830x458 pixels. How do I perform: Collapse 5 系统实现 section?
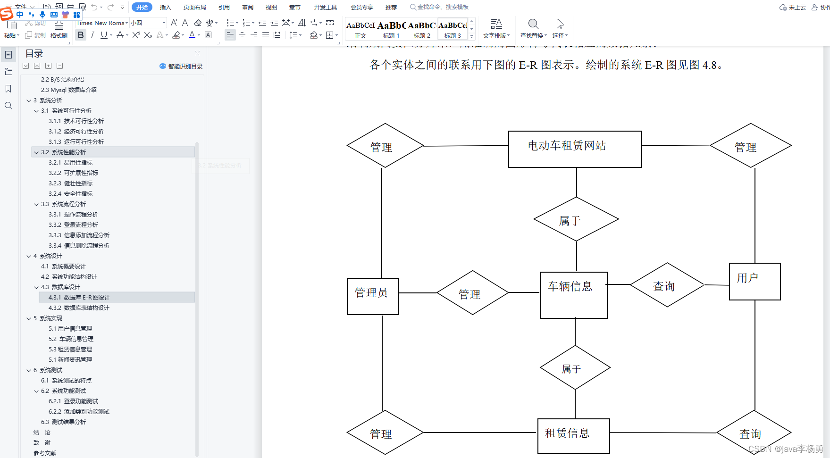(29, 318)
